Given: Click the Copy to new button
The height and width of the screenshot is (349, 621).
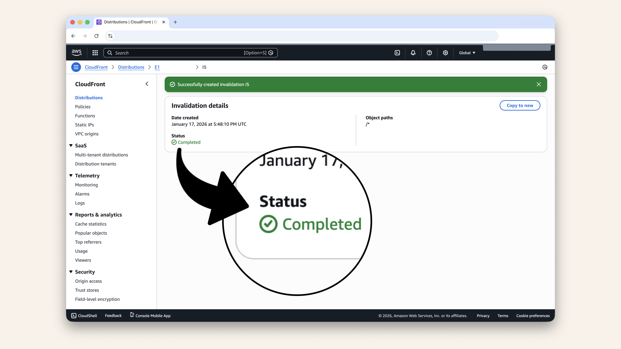Looking at the screenshot, I should coord(519,105).
